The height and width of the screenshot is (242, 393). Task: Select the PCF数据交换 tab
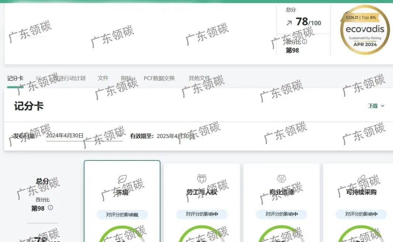tap(159, 78)
